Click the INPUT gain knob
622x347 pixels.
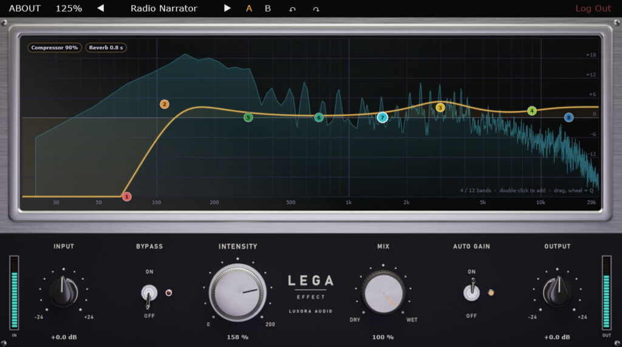pos(63,292)
